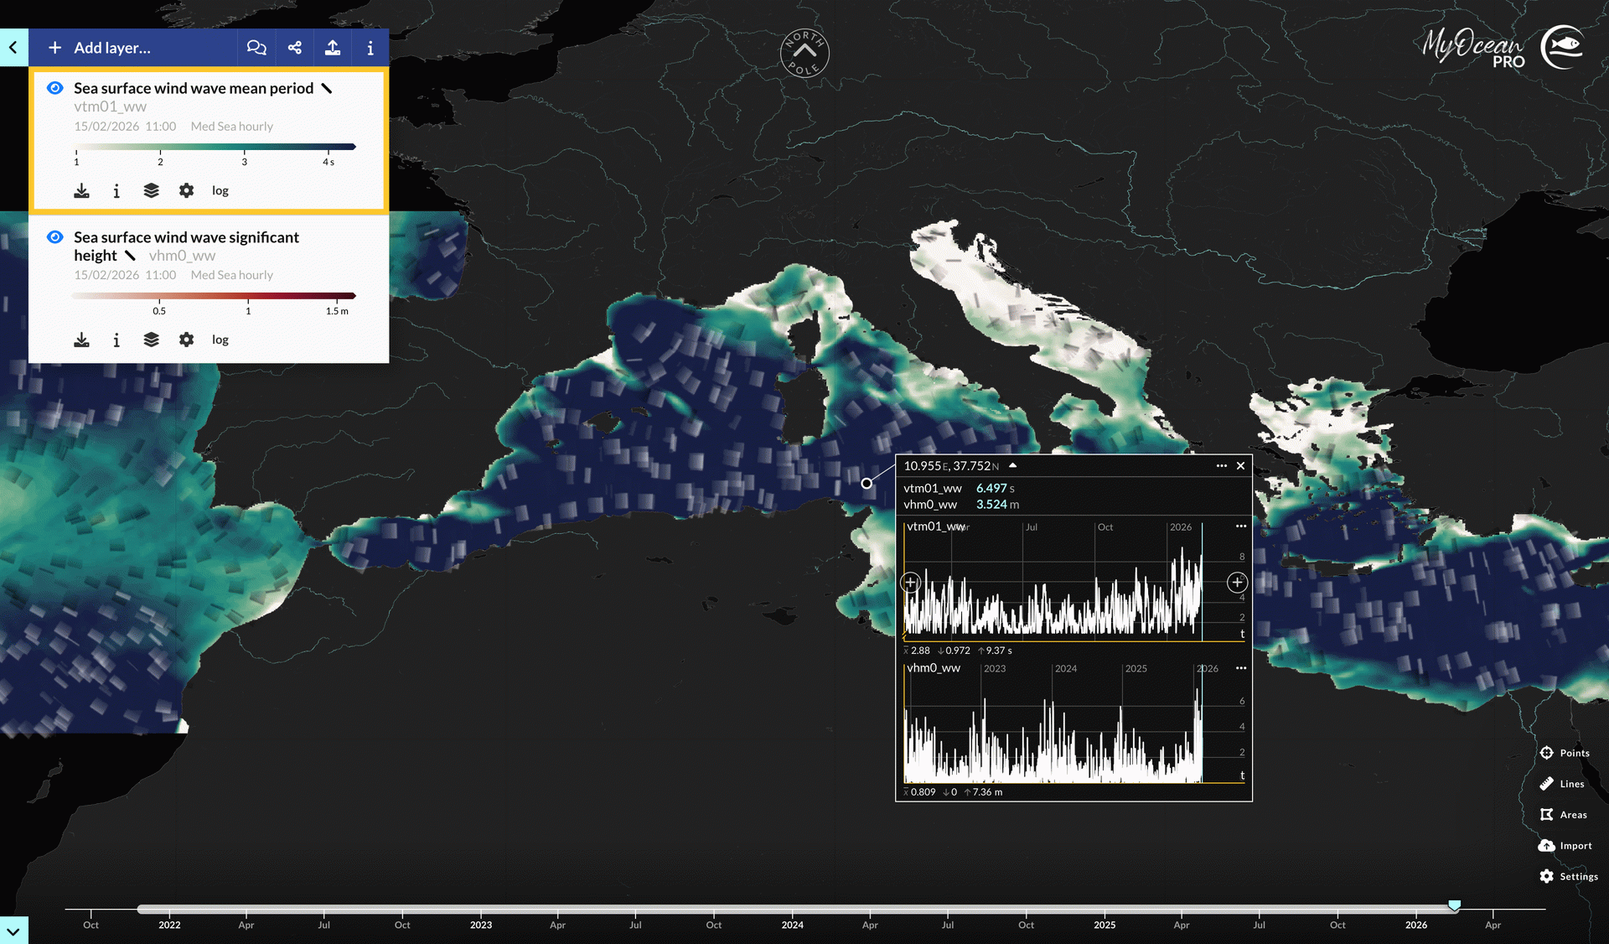Click the upload icon in top toolbar

coord(333,48)
